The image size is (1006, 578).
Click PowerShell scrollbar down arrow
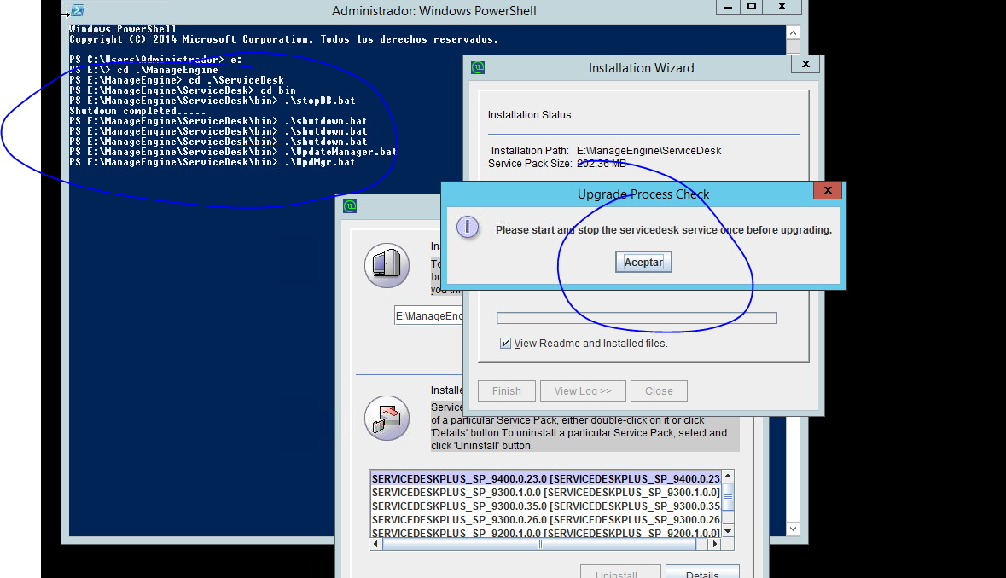pos(793,529)
